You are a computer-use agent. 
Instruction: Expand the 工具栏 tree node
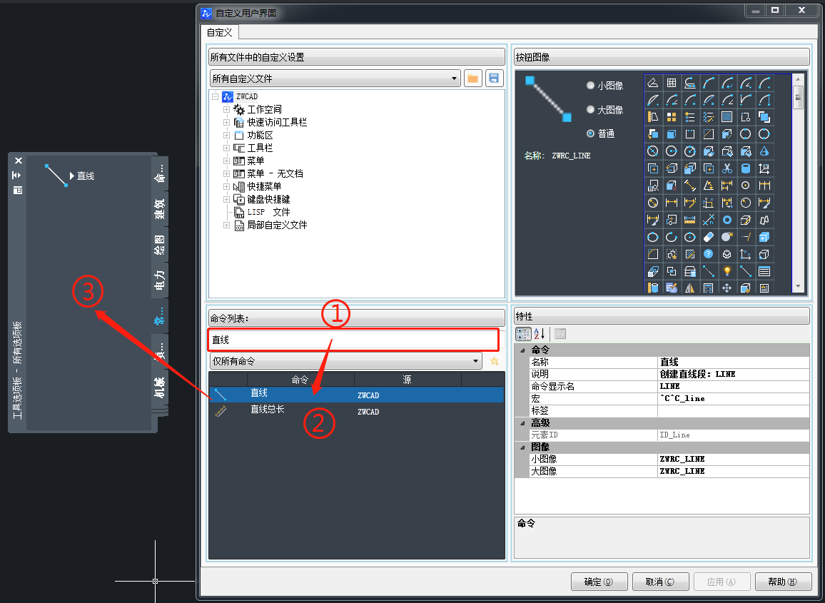227,148
